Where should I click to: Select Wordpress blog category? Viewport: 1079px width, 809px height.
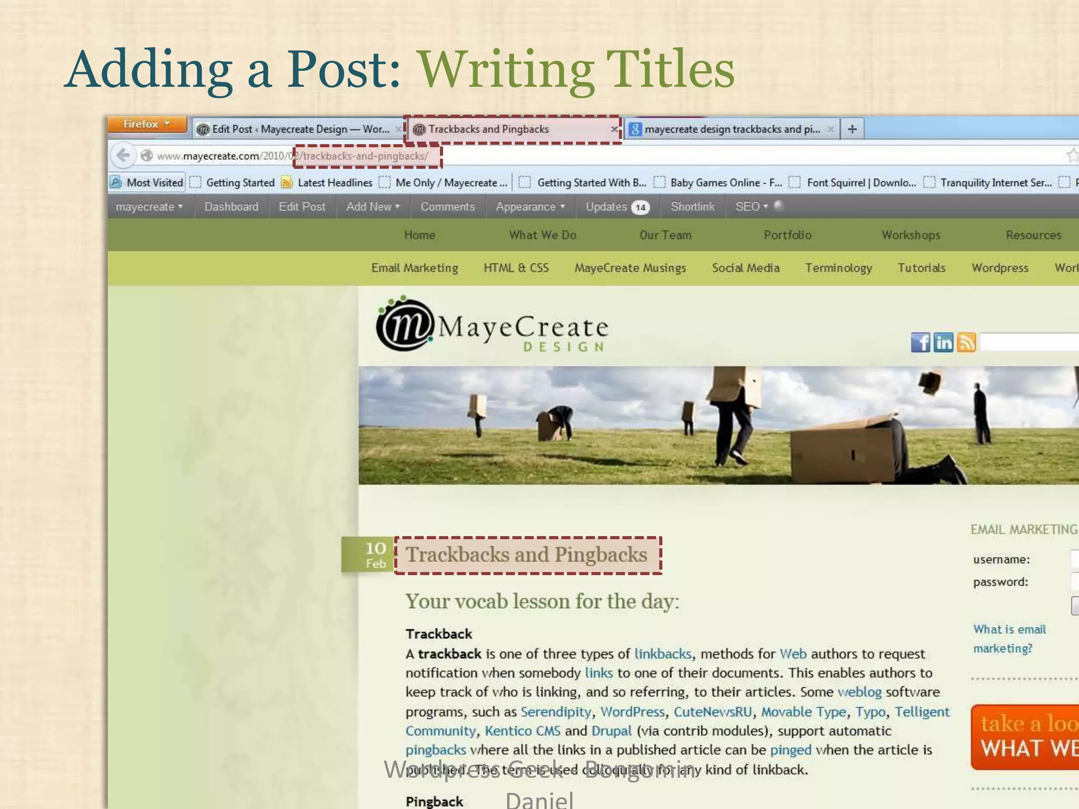tap(1000, 268)
